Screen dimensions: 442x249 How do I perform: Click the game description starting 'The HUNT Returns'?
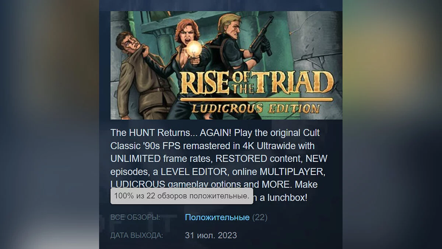click(219, 165)
